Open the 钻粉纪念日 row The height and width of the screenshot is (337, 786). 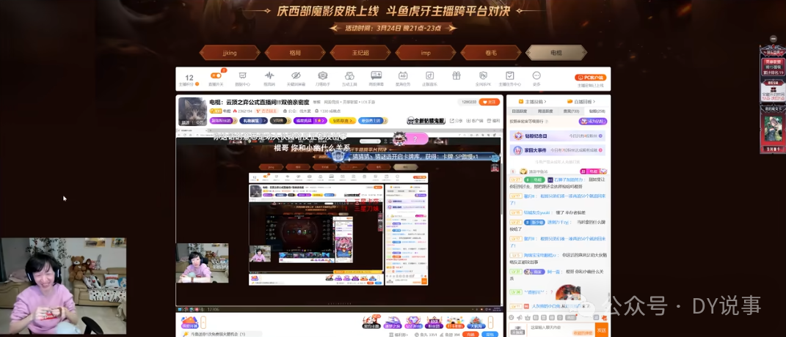pyautogui.click(x=558, y=136)
